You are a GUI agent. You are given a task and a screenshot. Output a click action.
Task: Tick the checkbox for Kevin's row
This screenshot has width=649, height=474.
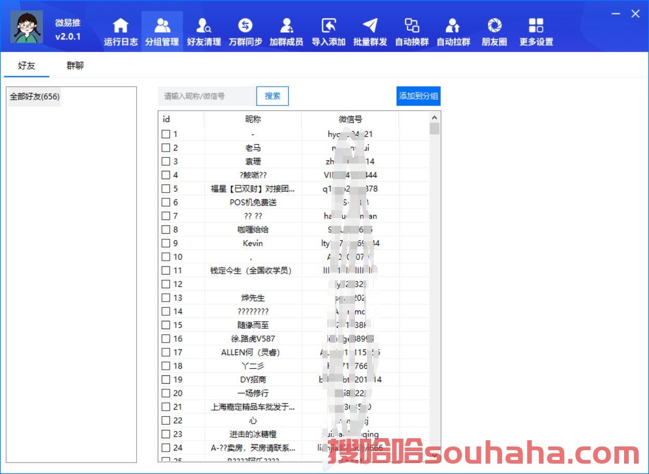pyautogui.click(x=166, y=243)
